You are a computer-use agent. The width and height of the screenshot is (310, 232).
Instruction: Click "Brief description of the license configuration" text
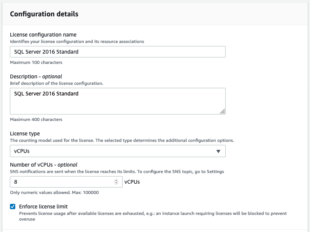(57, 83)
